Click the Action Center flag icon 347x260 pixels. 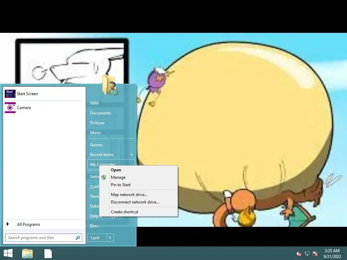pos(315,254)
